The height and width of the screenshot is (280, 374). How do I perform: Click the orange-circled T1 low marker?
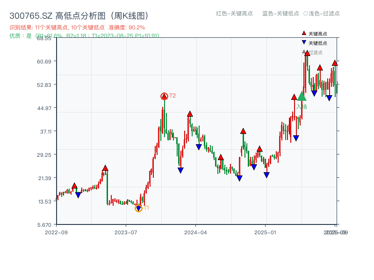(x=139, y=207)
